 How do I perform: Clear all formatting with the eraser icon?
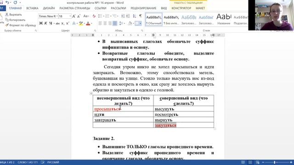point(94,16)
